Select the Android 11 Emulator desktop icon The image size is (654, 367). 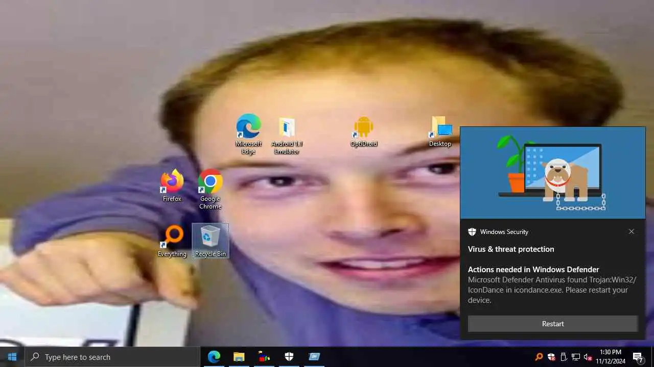tap(287, 135)
